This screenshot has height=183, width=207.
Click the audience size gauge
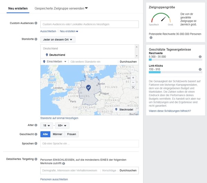click(x=161, y=18)
